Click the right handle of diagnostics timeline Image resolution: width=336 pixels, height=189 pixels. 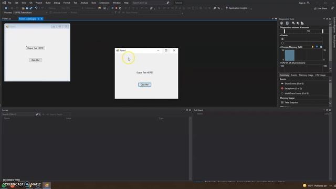[323, 31]
